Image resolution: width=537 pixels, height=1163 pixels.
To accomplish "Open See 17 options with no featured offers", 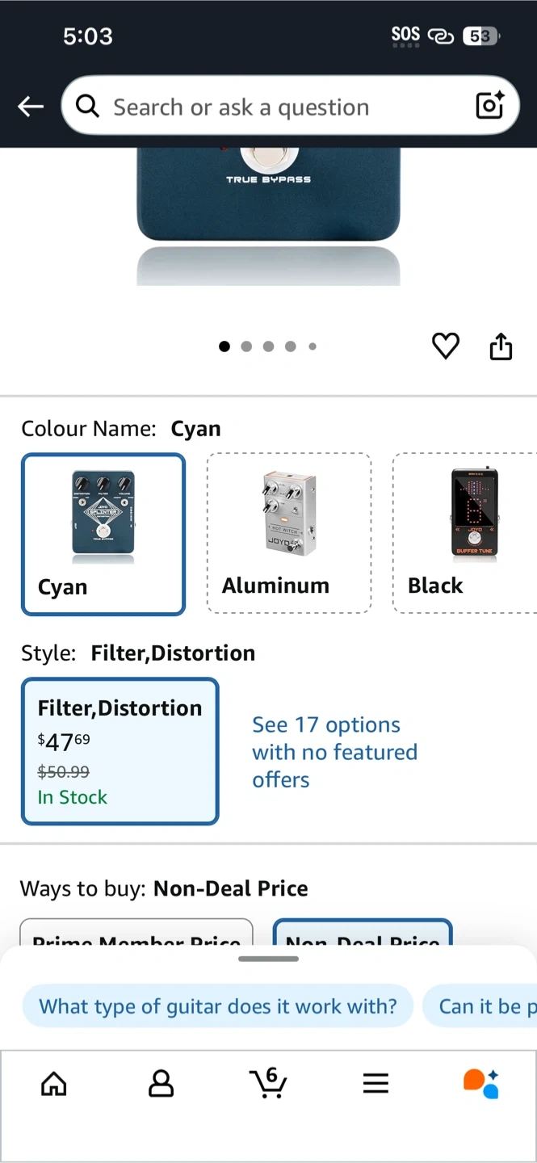I will (x=334, y=752).
